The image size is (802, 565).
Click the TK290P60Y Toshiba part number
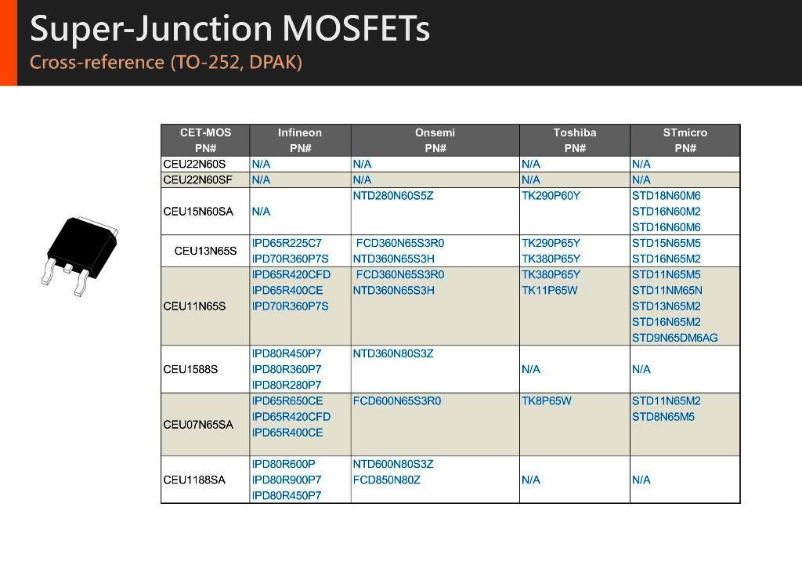[551, 196]
